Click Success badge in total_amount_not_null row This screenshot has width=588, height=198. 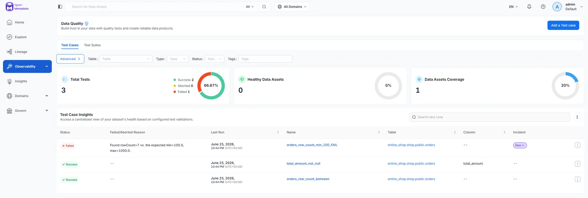tap(69, 165)
